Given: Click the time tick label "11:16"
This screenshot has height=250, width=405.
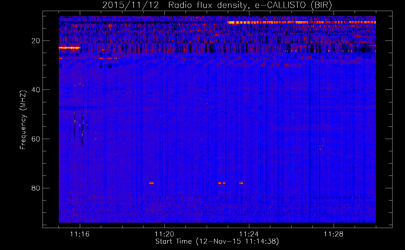Looking at the screenshot, I should tap(80, 234).
